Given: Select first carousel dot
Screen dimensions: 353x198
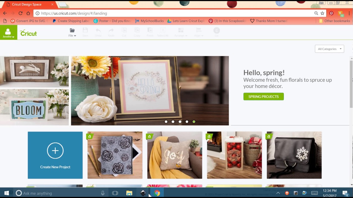Looking at the screenshot, I should coord(166,122).
